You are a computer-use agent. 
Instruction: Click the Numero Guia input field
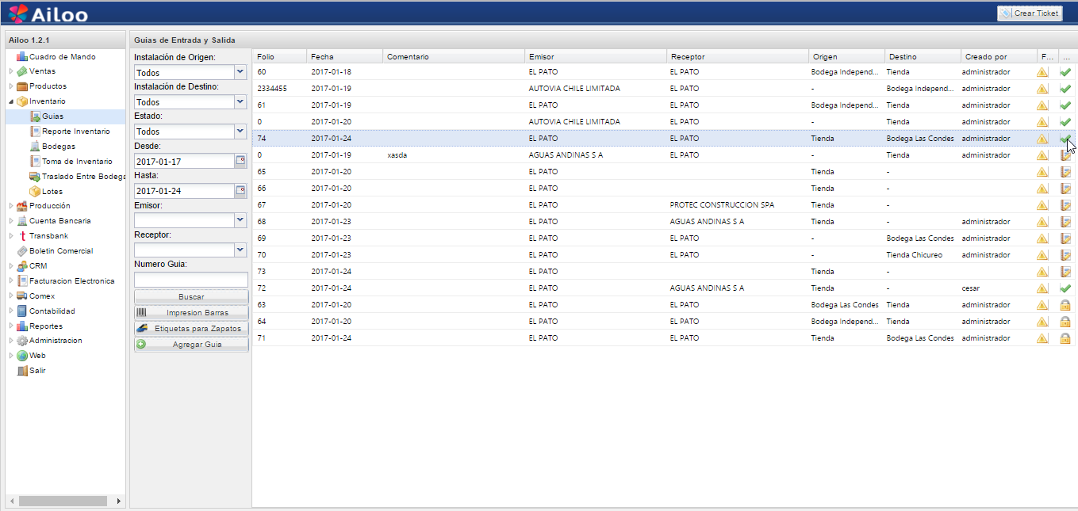pyautogui.click(x=191, y=280)
